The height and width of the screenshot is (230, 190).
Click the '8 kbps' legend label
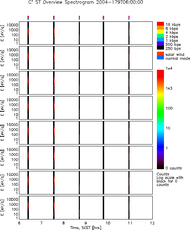click(x=172, y=28)
